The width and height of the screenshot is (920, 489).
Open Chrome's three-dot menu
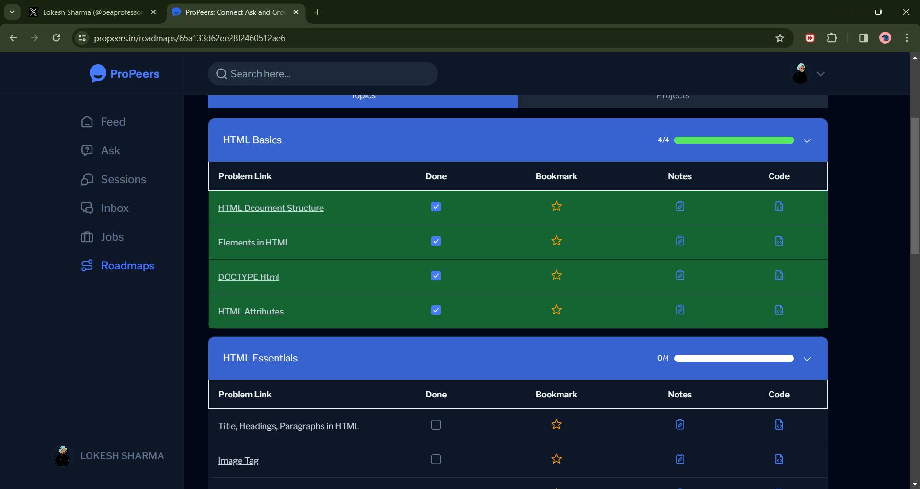tap(907, 38)
